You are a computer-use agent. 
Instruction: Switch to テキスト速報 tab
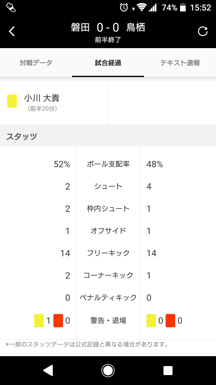point(180,63)
